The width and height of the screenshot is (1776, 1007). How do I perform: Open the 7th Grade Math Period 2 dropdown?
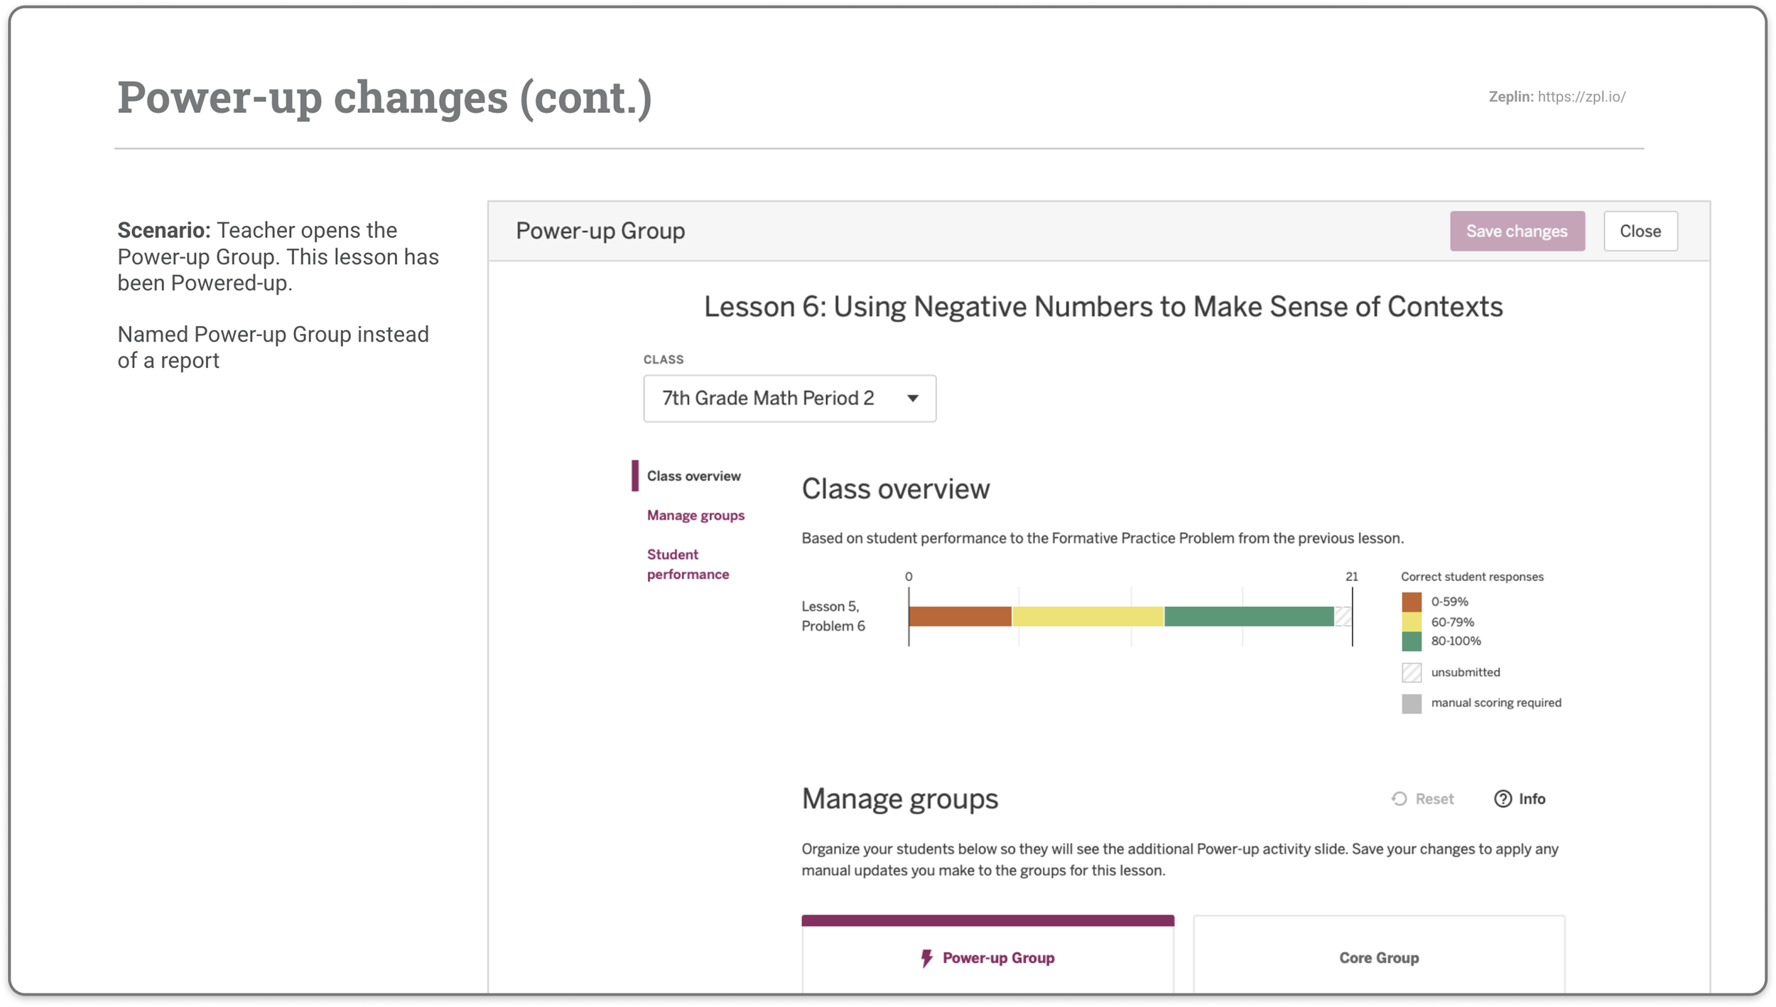(x=789, y=398)
